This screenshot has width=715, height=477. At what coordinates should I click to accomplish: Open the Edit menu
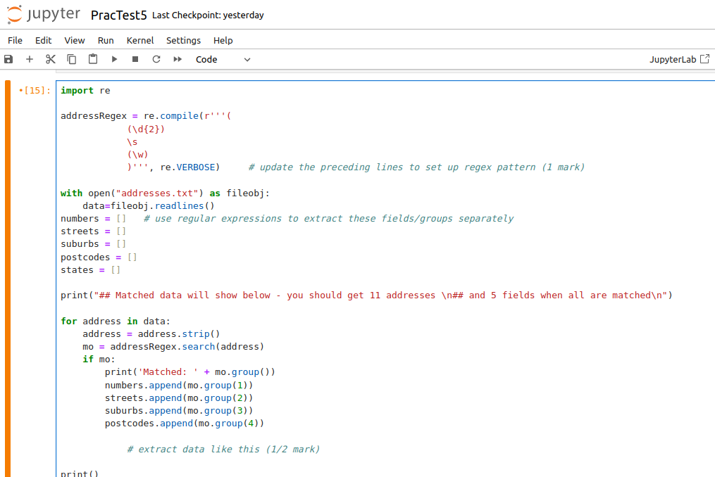(x=43, y=40)
